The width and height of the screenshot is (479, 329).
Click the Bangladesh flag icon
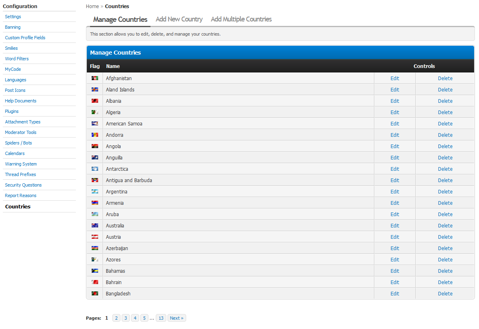pos(95,293)
